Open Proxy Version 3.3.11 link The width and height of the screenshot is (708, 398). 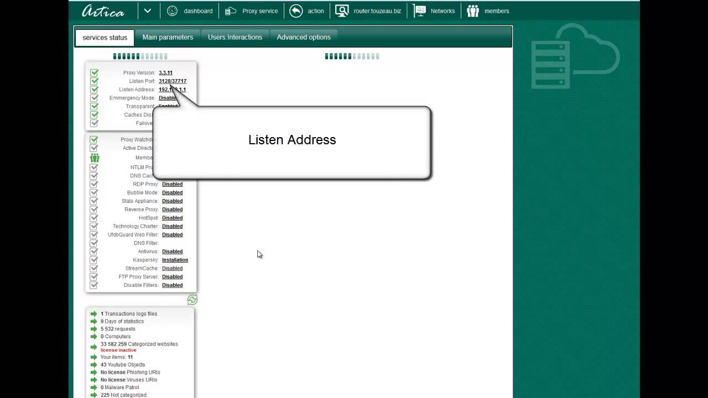(165, 72)
